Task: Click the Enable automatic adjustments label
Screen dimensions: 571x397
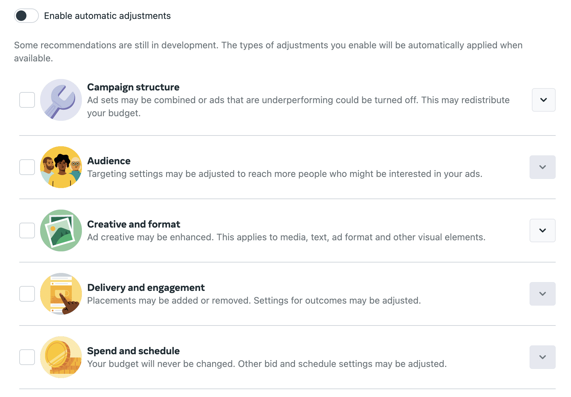Action: [107, 16]
